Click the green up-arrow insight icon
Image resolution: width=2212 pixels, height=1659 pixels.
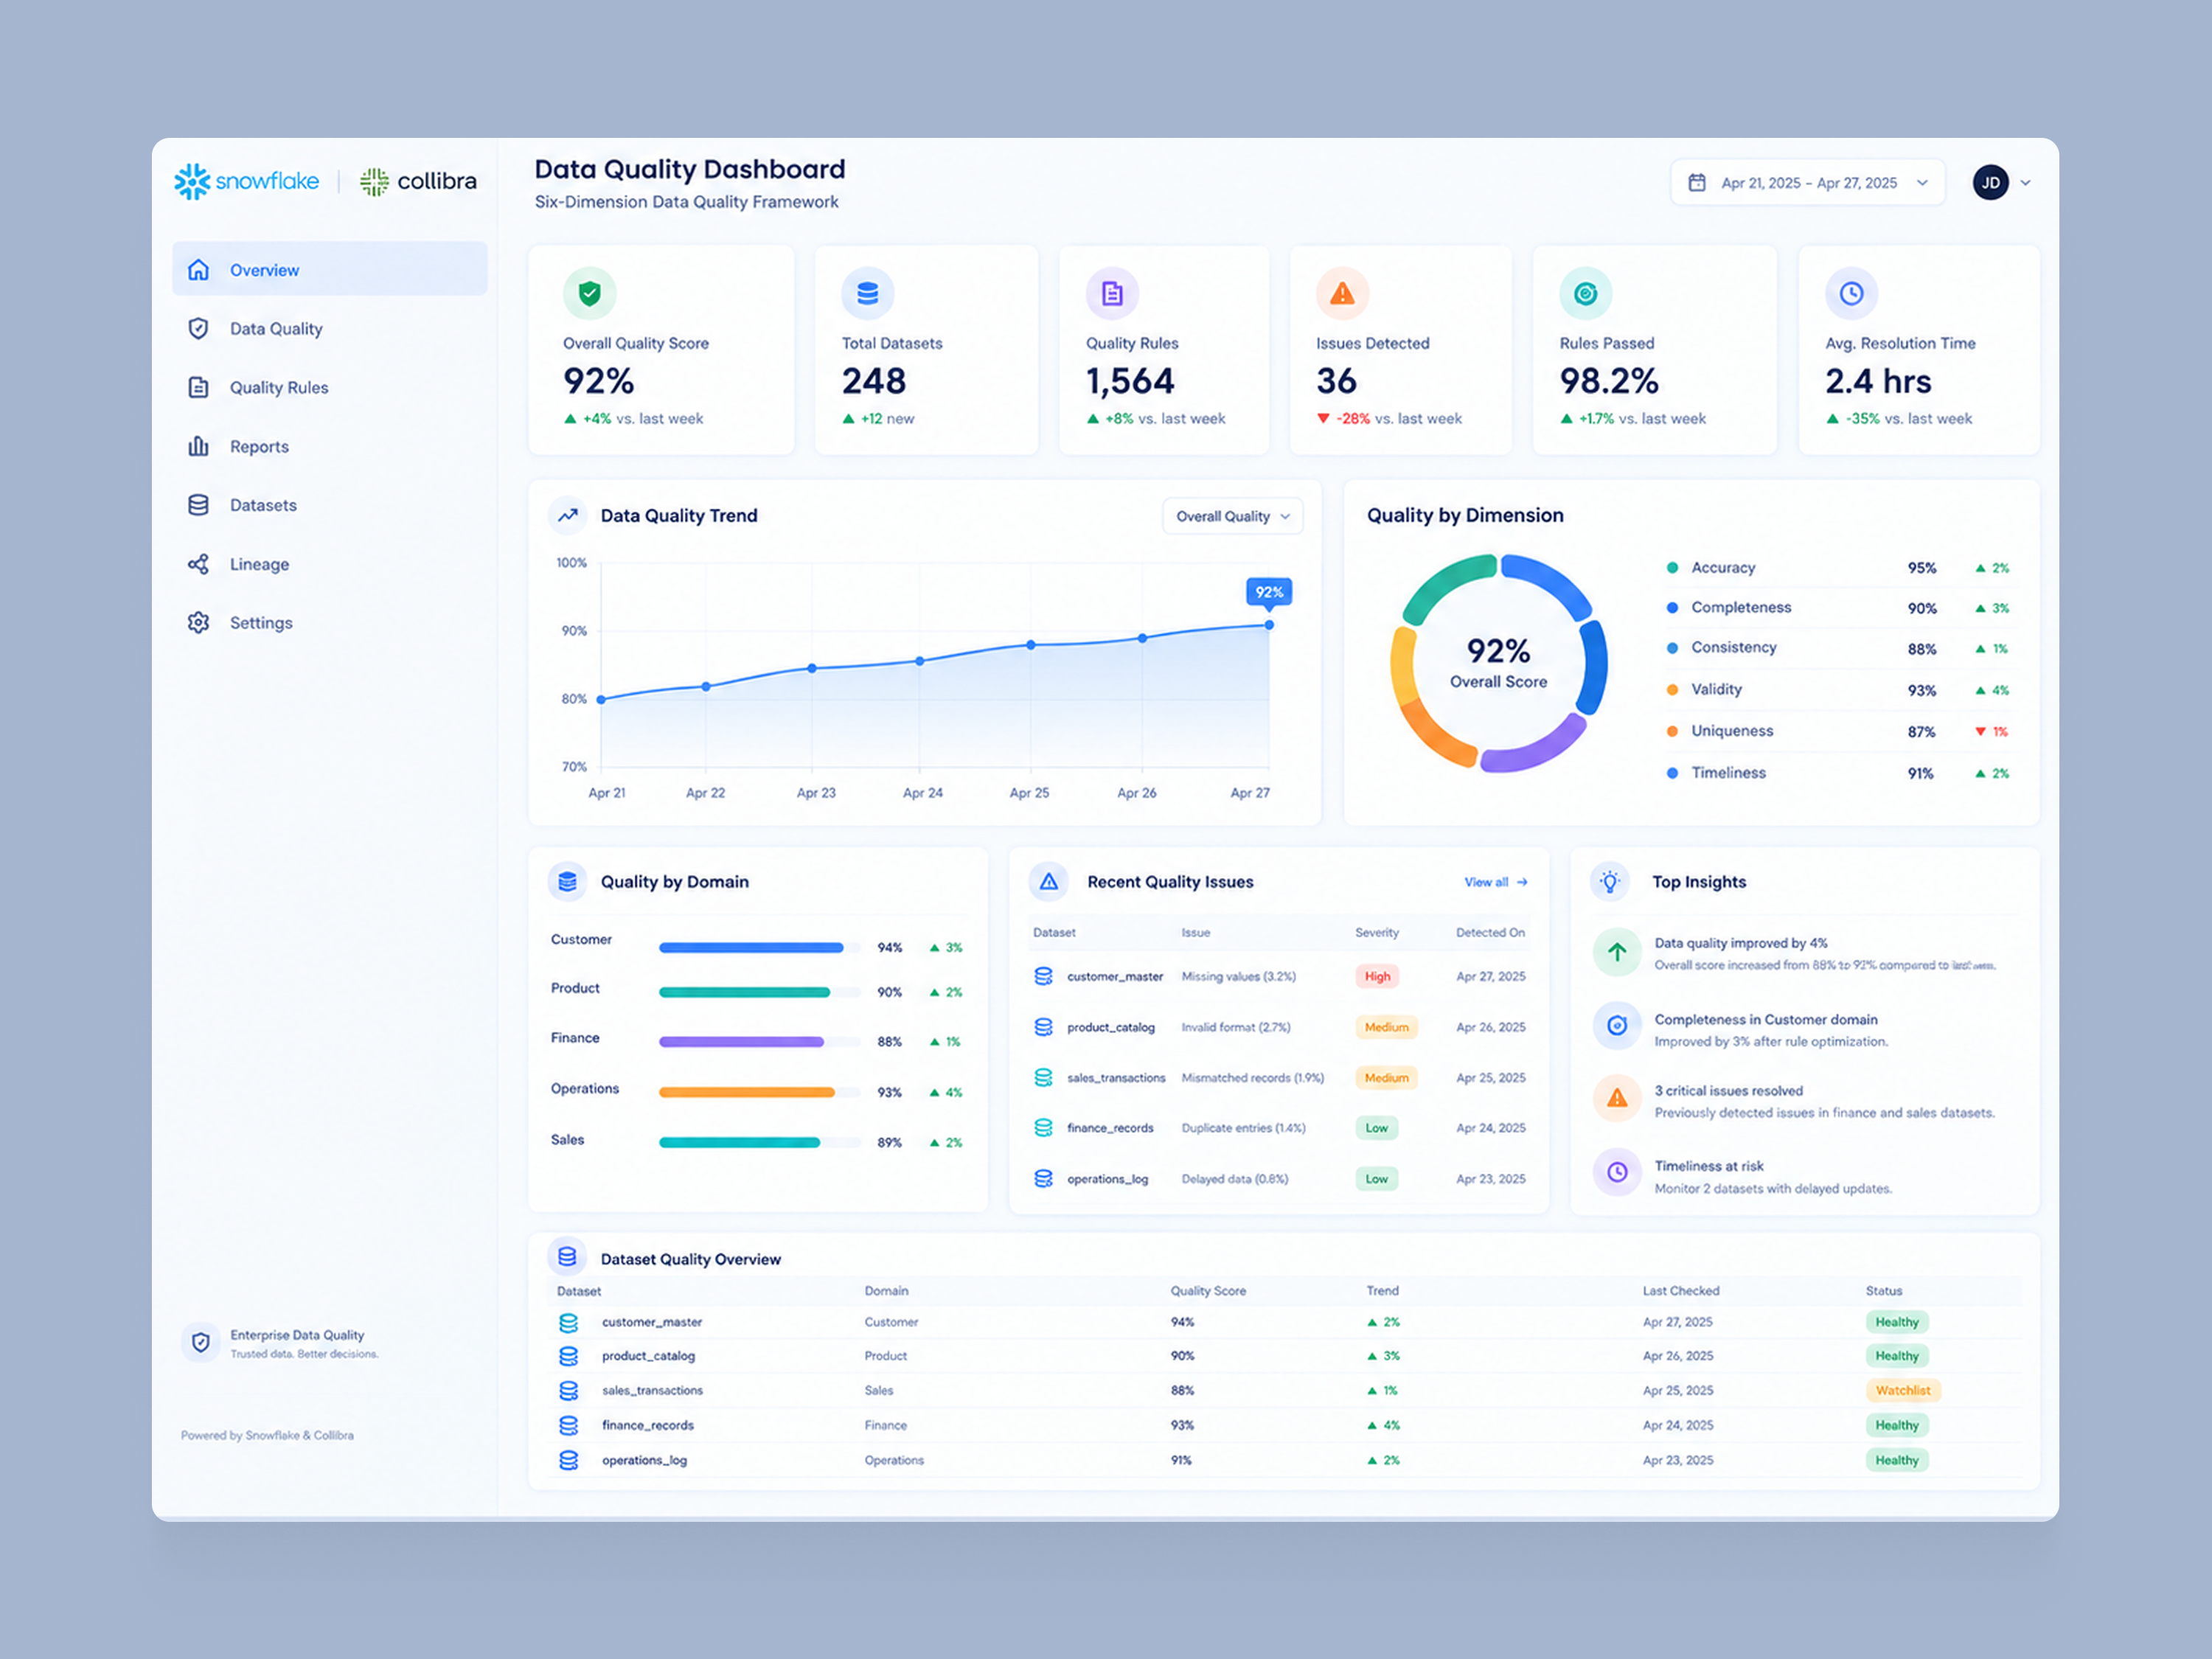click(1617, 952)
